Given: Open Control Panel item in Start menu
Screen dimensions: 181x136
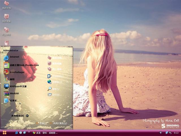Looking at the screenshot, I should click(x=55, y=76).
